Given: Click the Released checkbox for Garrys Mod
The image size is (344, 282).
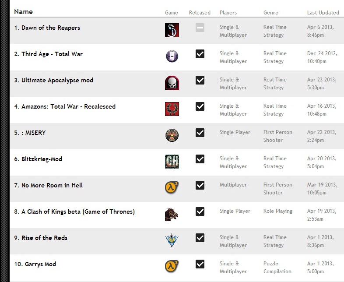Looking at the screenshot, I should tap(200, 264).
